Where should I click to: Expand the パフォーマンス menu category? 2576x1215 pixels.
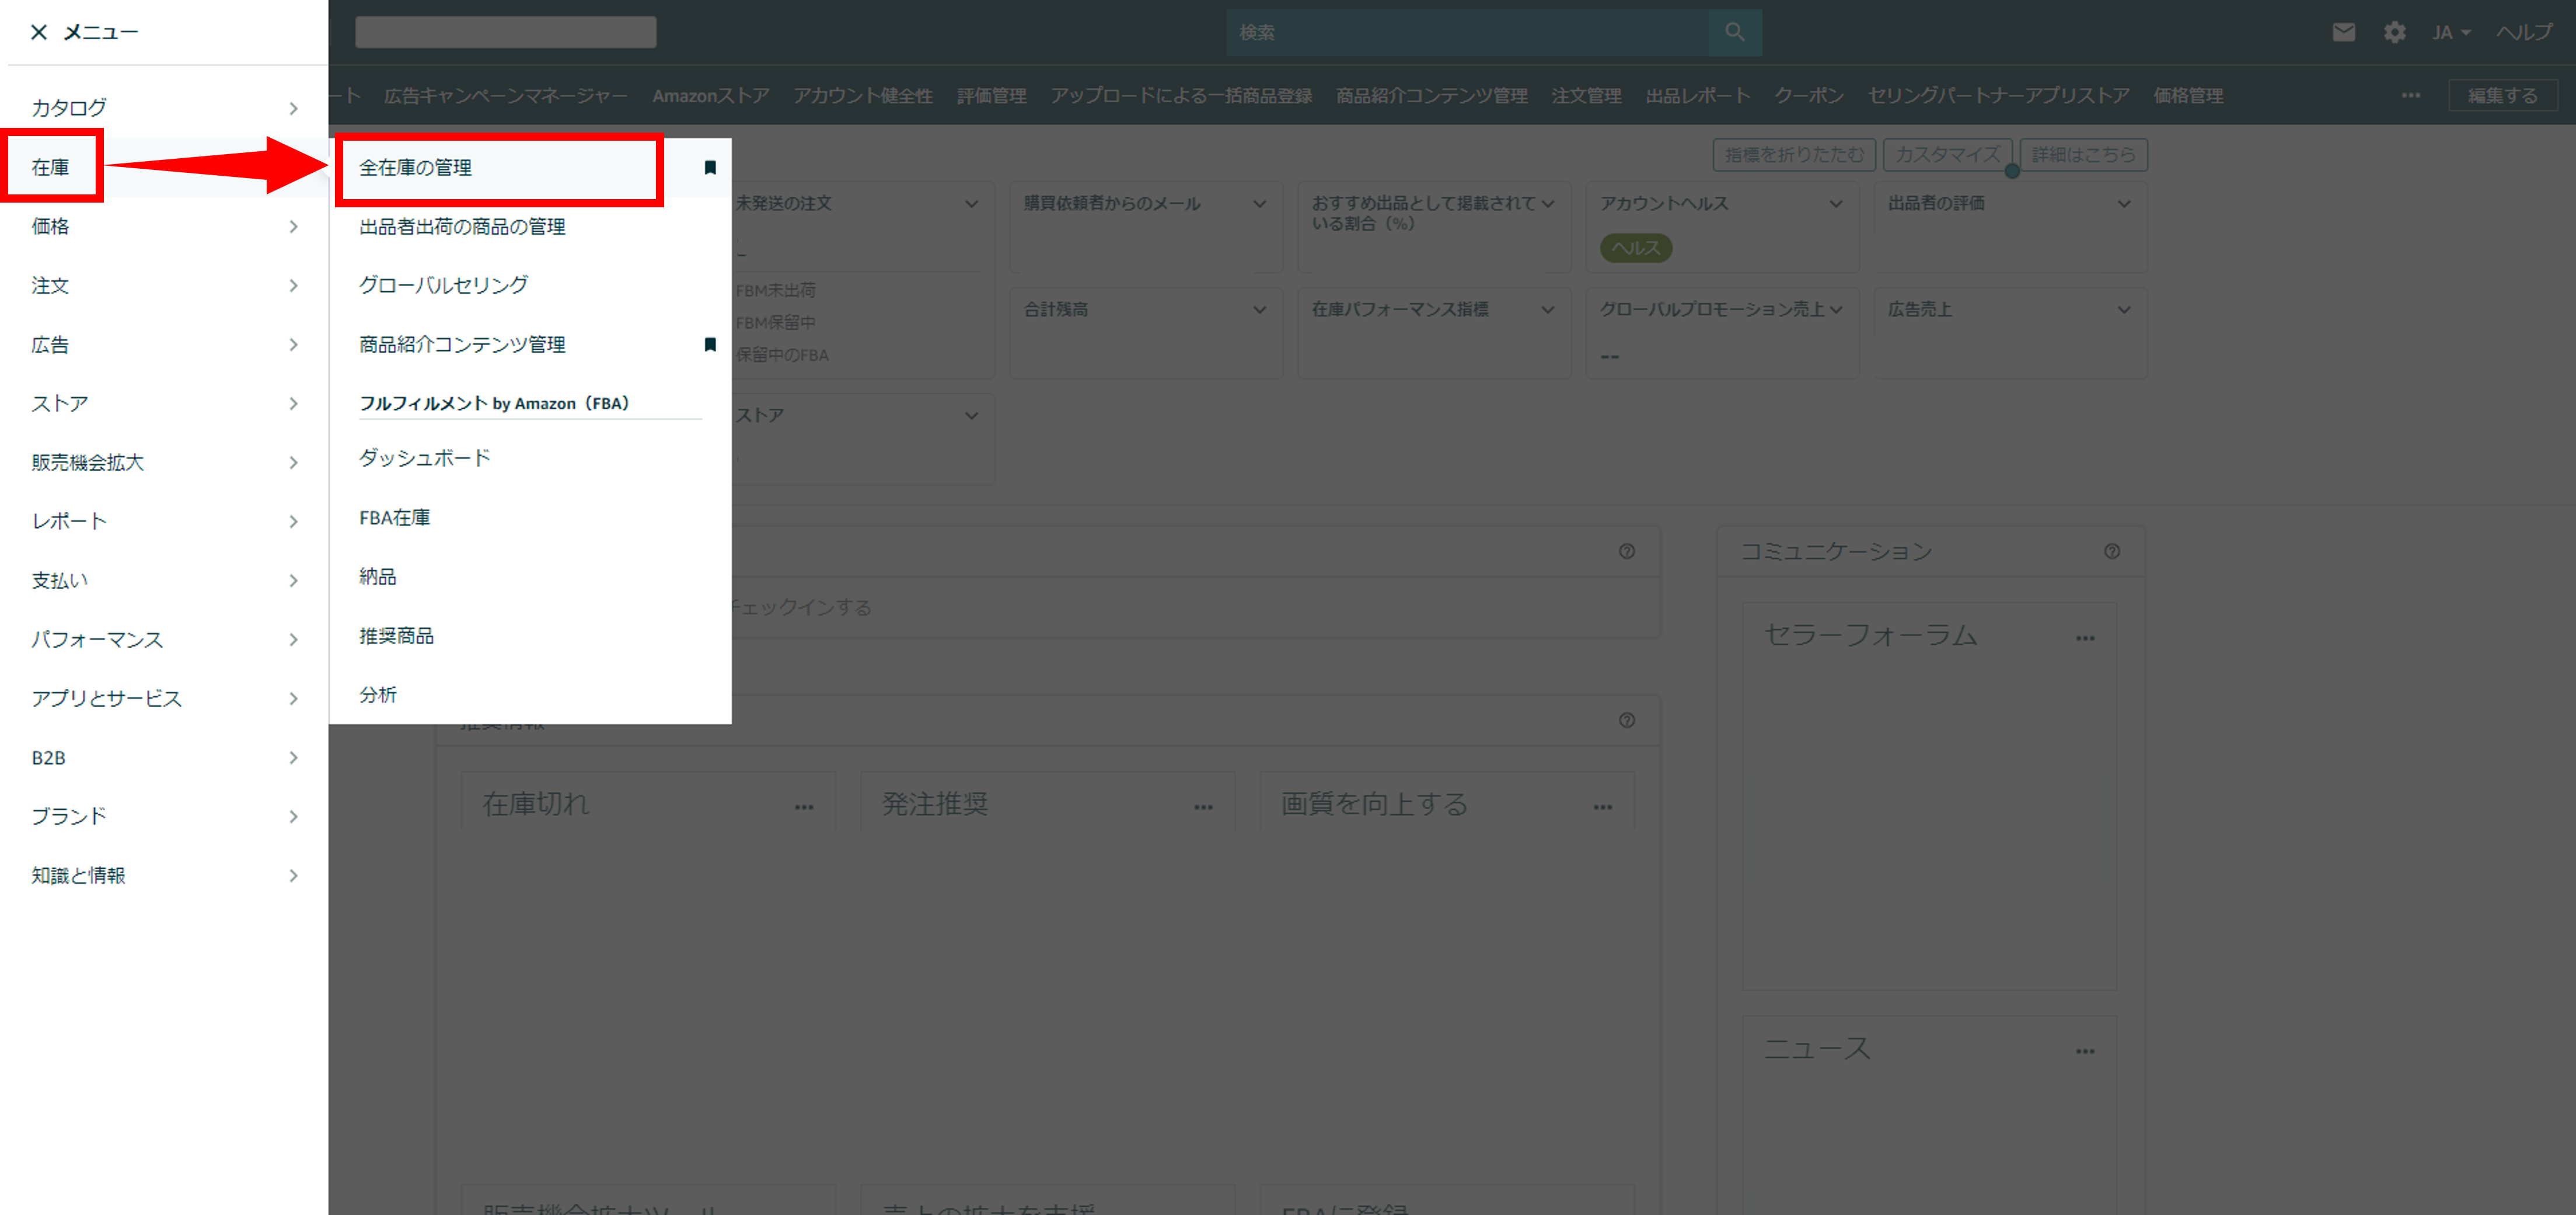pyautogui.click(x=164, y=639)
